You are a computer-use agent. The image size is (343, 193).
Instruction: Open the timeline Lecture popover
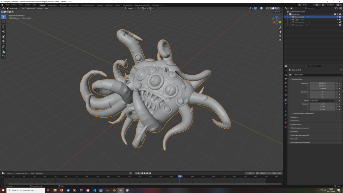point(10,173)
